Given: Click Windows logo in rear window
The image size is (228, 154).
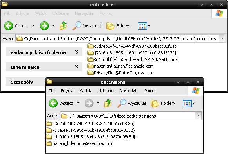Looking at the screenshot, I should (219, 13).
